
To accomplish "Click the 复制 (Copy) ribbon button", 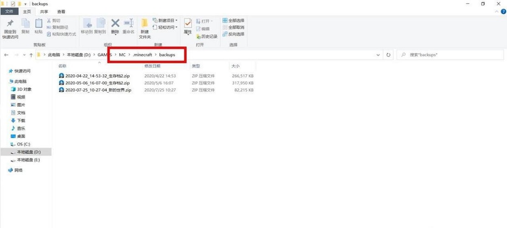I will click(x=25, y=26).
